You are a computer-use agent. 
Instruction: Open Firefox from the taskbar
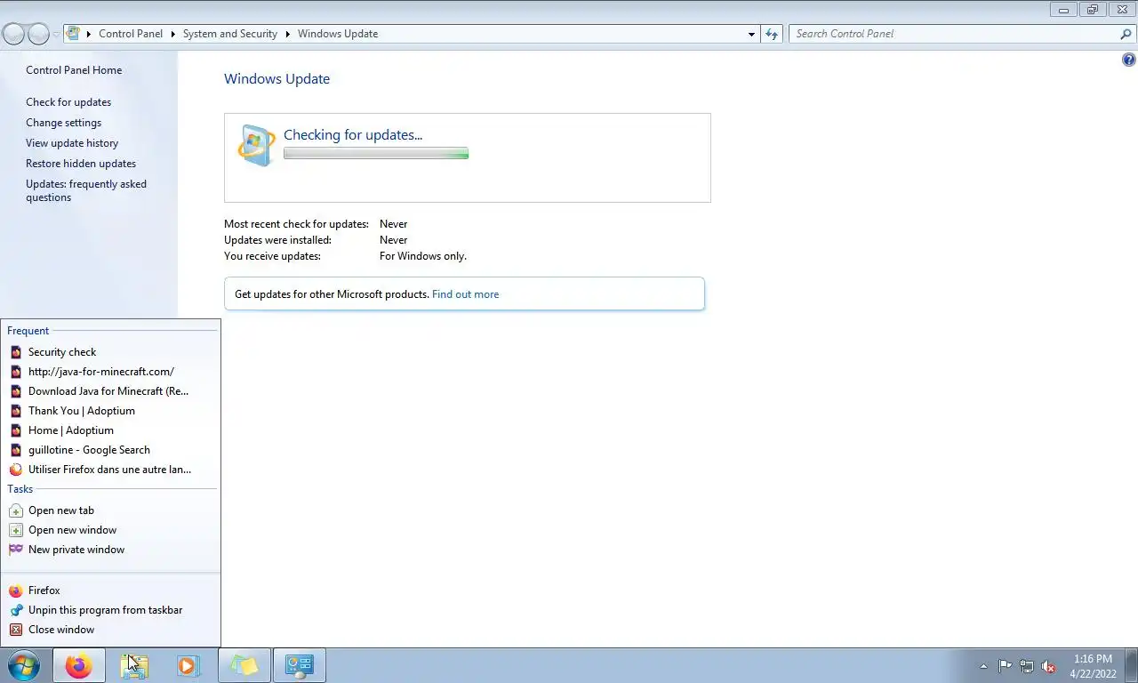pyautogui.click(x=78, y=665)
